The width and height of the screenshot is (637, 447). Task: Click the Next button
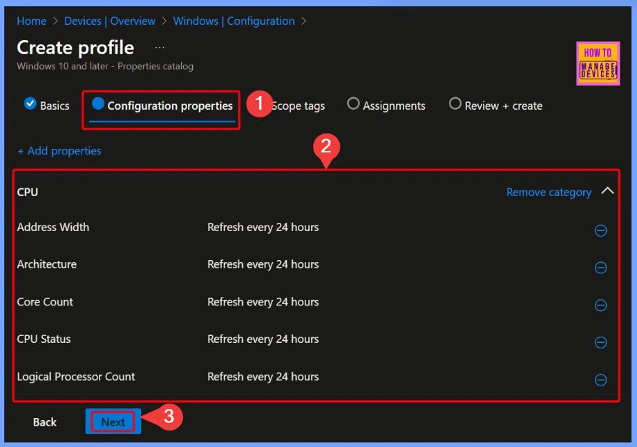click(113, 422)
